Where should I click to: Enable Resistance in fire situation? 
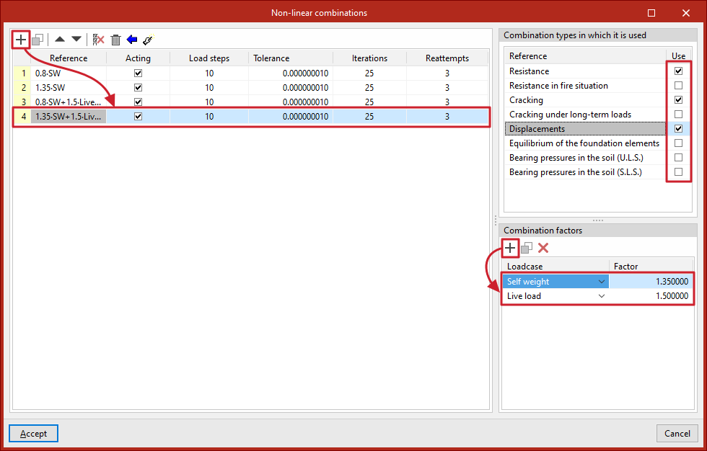pyautogui.click(x=678, y=86)
